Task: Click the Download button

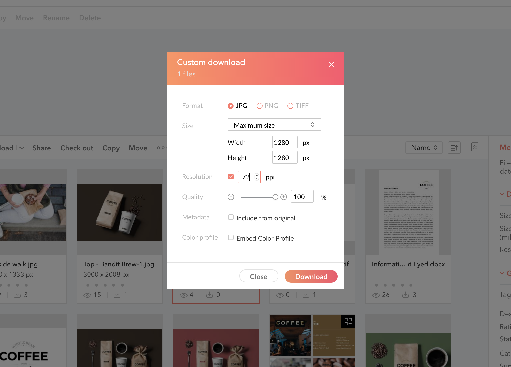Action: [311, 276]
